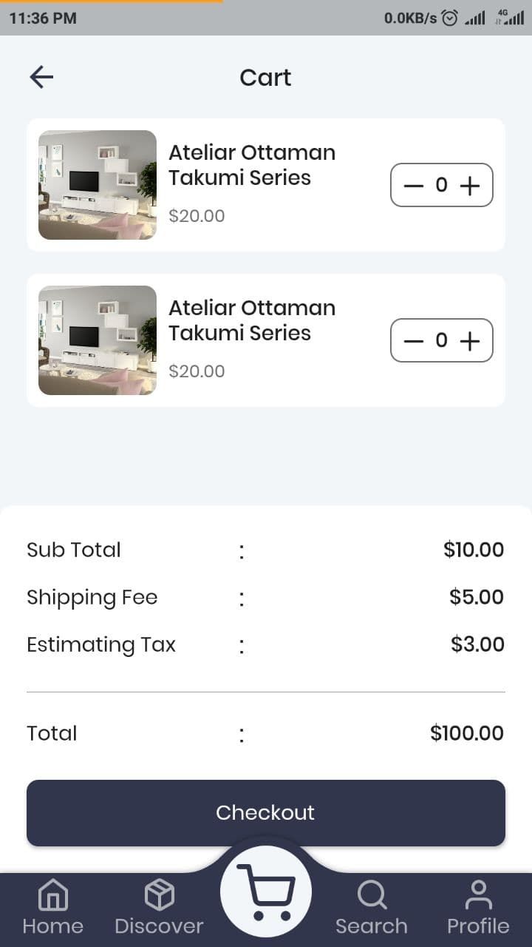Tap the first item's product title
This screenshot has width=532, height=947.
(x=252, y=165)
